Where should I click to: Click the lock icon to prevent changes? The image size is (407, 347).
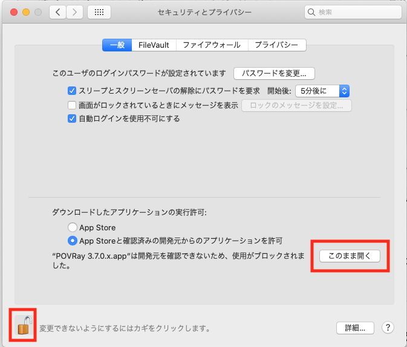pyautogui.click(x=24, y=325)
